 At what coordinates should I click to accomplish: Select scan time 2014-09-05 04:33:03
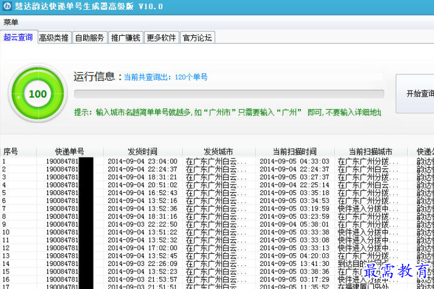[x=295, y=161]
